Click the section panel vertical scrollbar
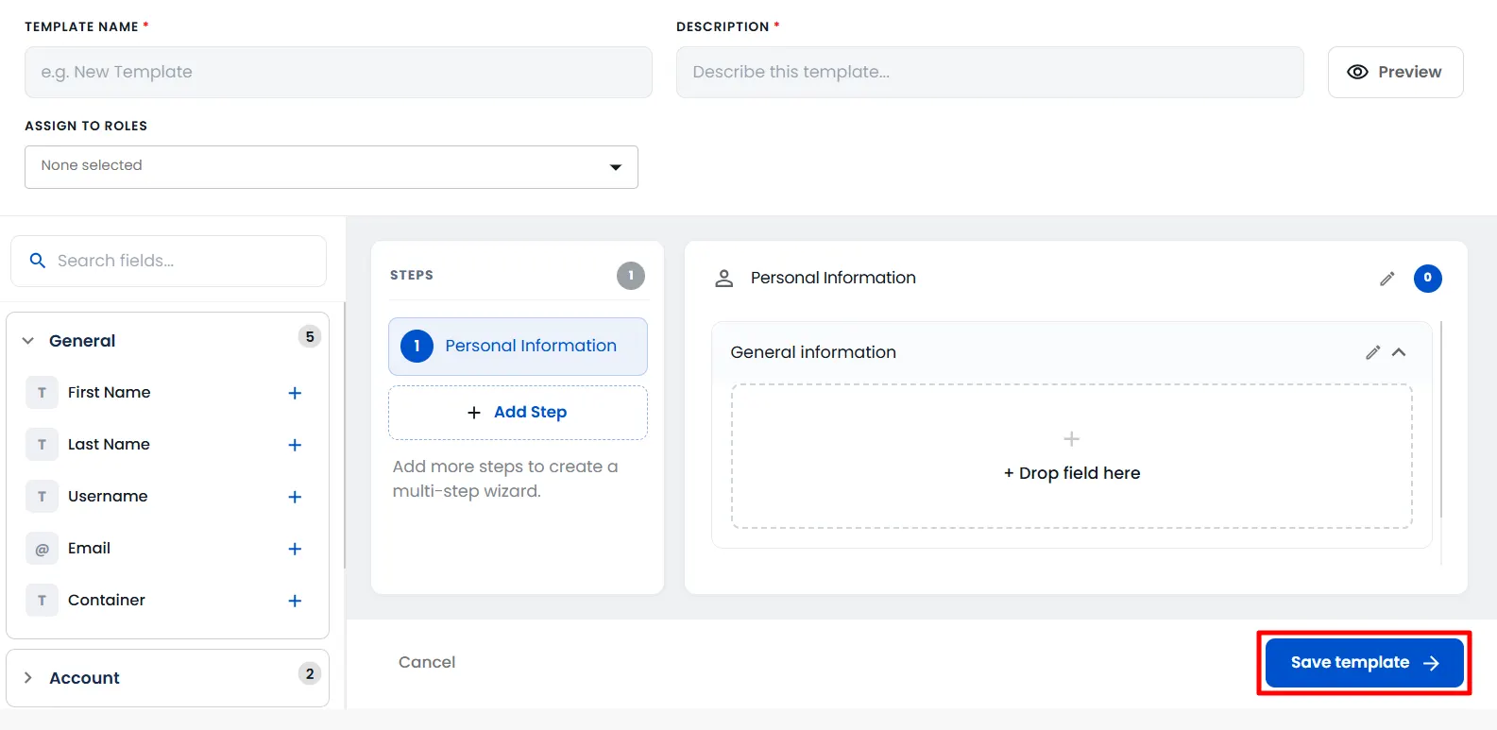This screenshot has height=730, width=1497. [x=1441, y=420]
